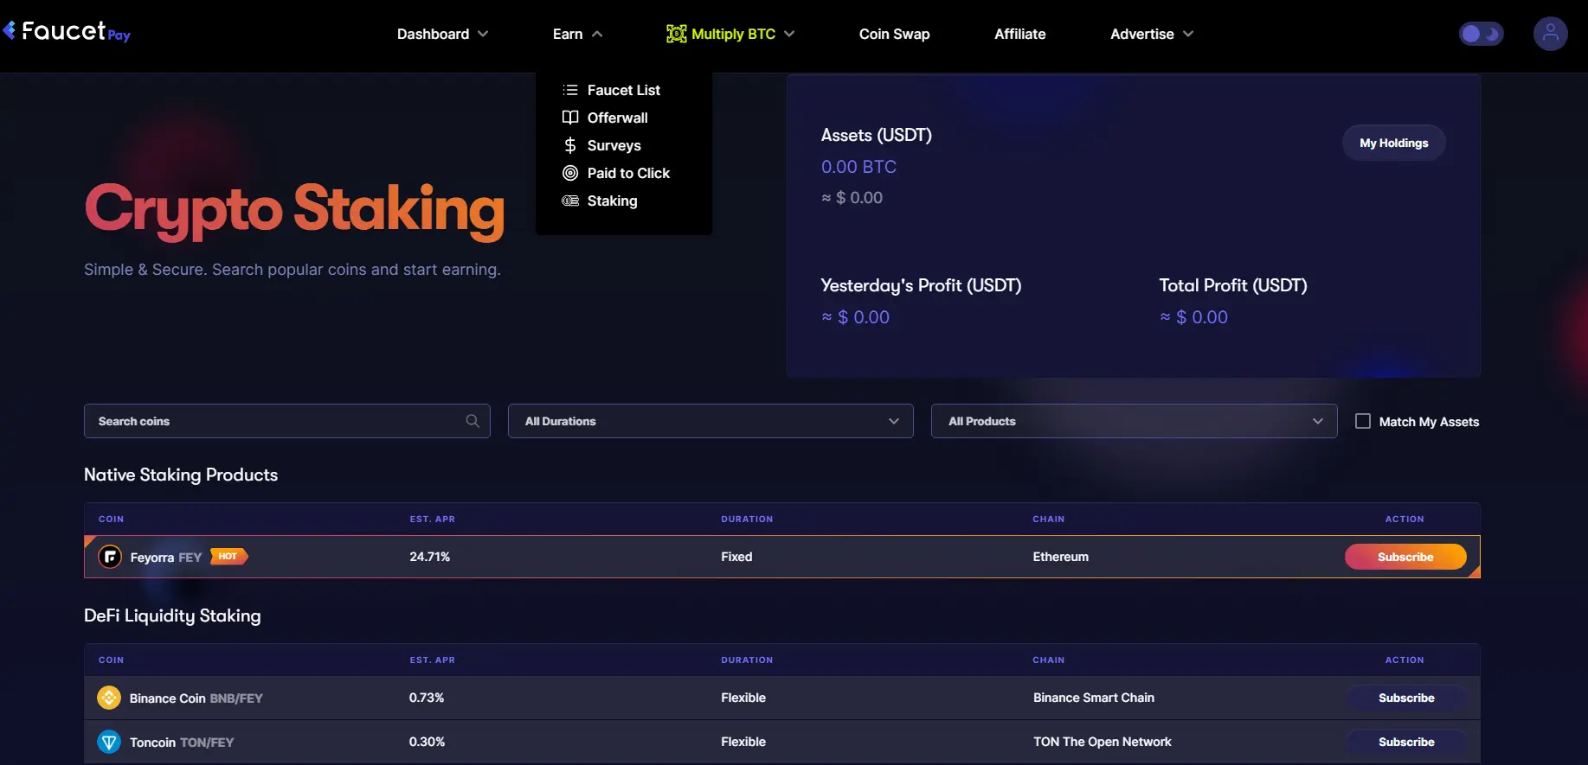
Task: Click the Surveys dollar-sign icon
Action: coord(570,145)
